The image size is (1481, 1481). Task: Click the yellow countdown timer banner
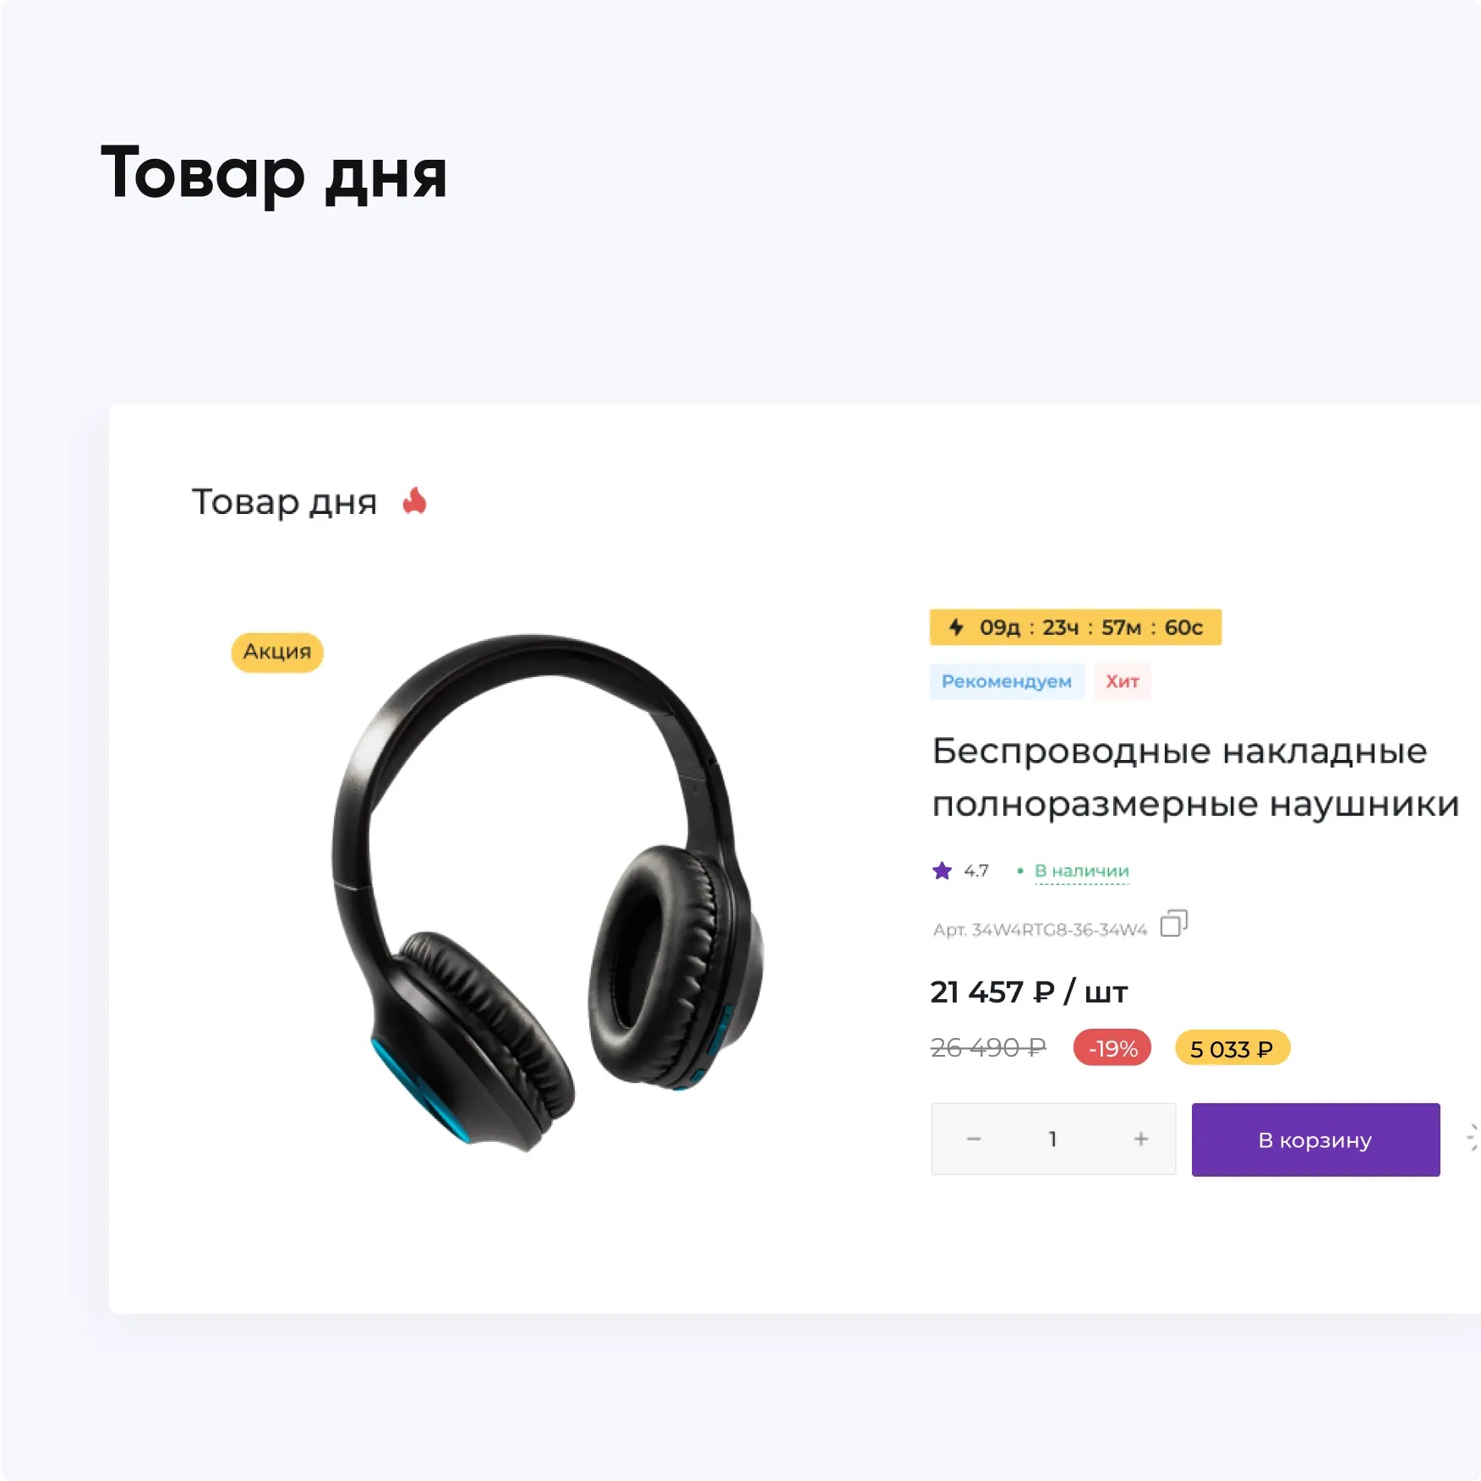pyautogui.click(x=1075, y=627)
